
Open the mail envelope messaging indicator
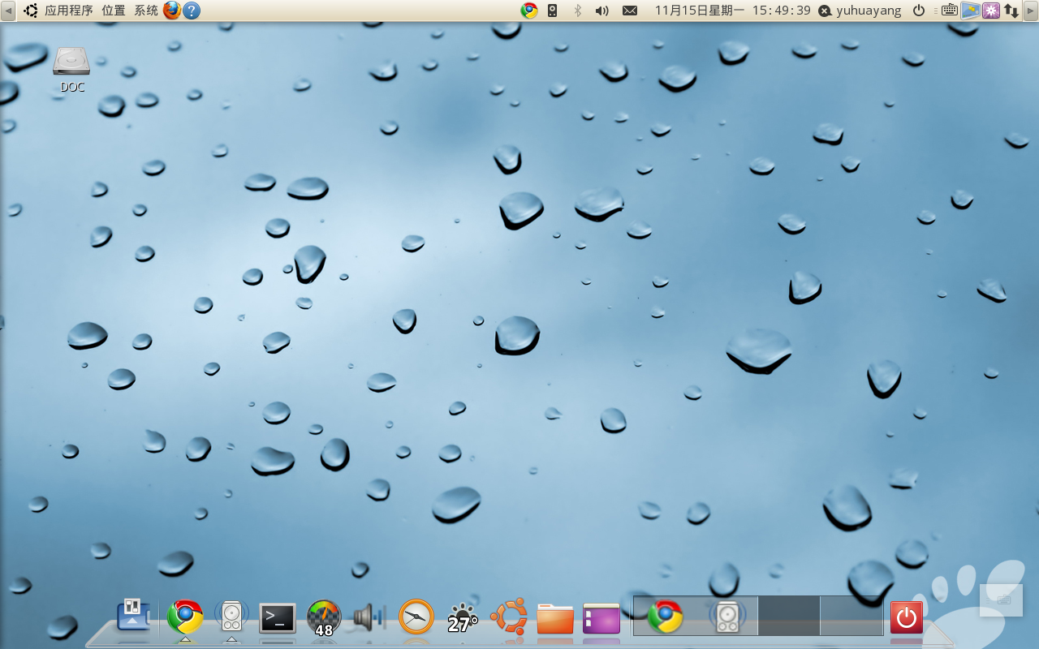pyautogui.click(x=630, y=11)
